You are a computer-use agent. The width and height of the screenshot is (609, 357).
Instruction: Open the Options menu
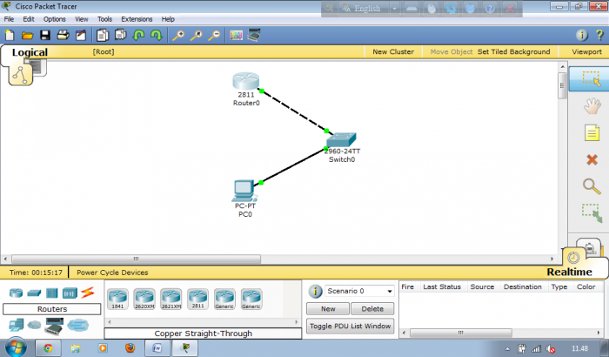click(x=54, y=19)
